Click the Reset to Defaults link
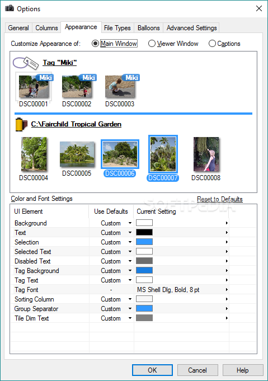 (x=220, y=199)
